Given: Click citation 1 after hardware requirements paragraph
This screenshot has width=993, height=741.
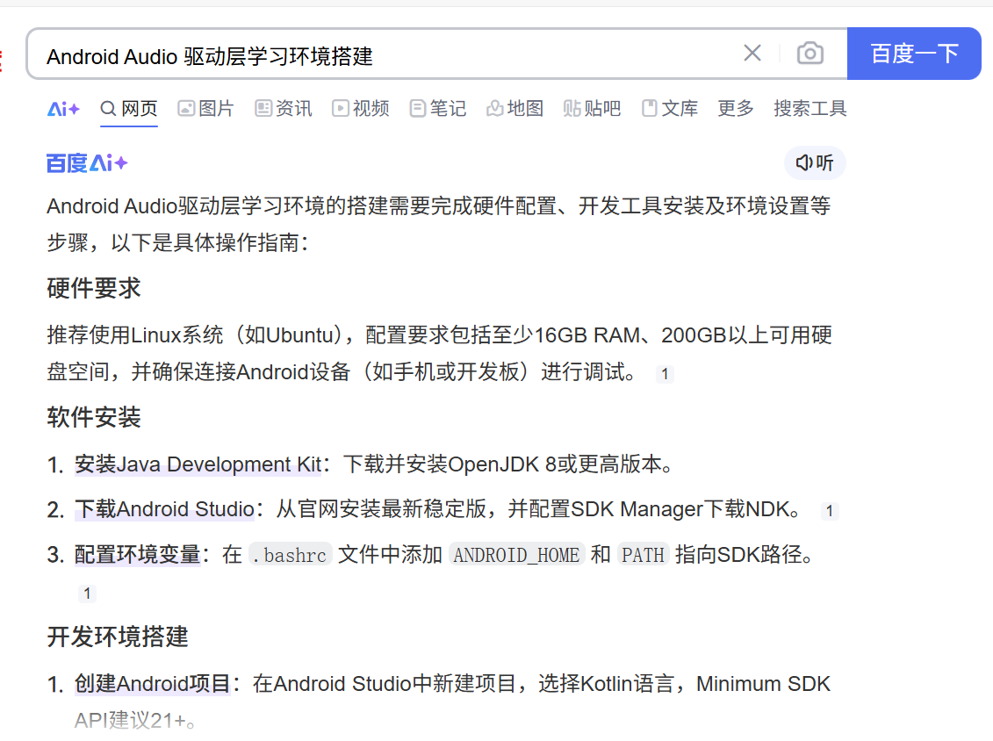Looking at the screenshot, I should tap(665, 374).
